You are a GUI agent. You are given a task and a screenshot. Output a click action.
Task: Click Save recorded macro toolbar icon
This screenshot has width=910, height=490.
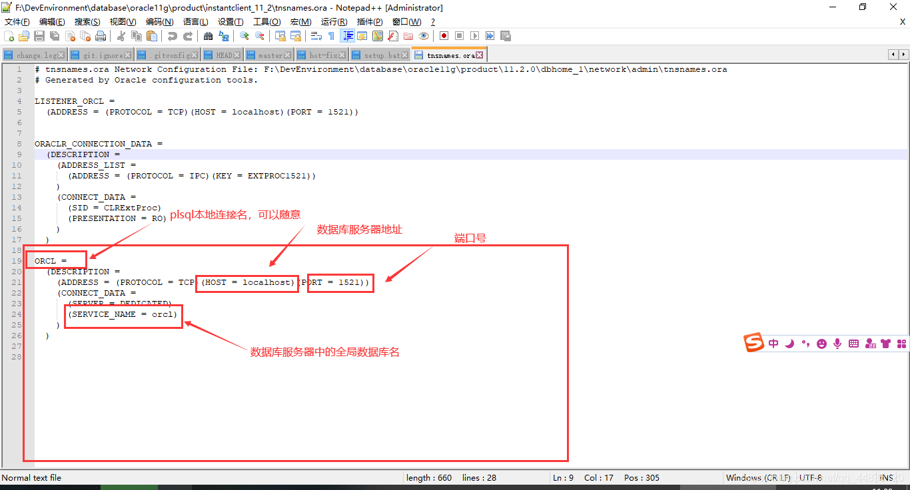[505, 36]
